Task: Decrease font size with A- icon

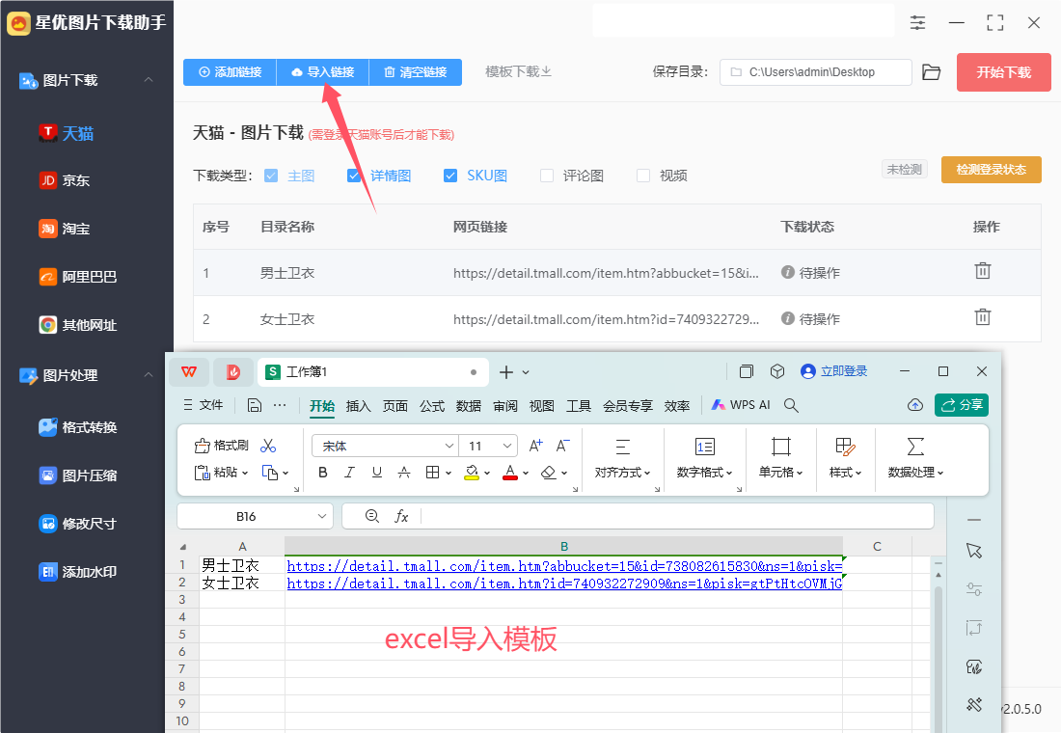Action: 563,446
